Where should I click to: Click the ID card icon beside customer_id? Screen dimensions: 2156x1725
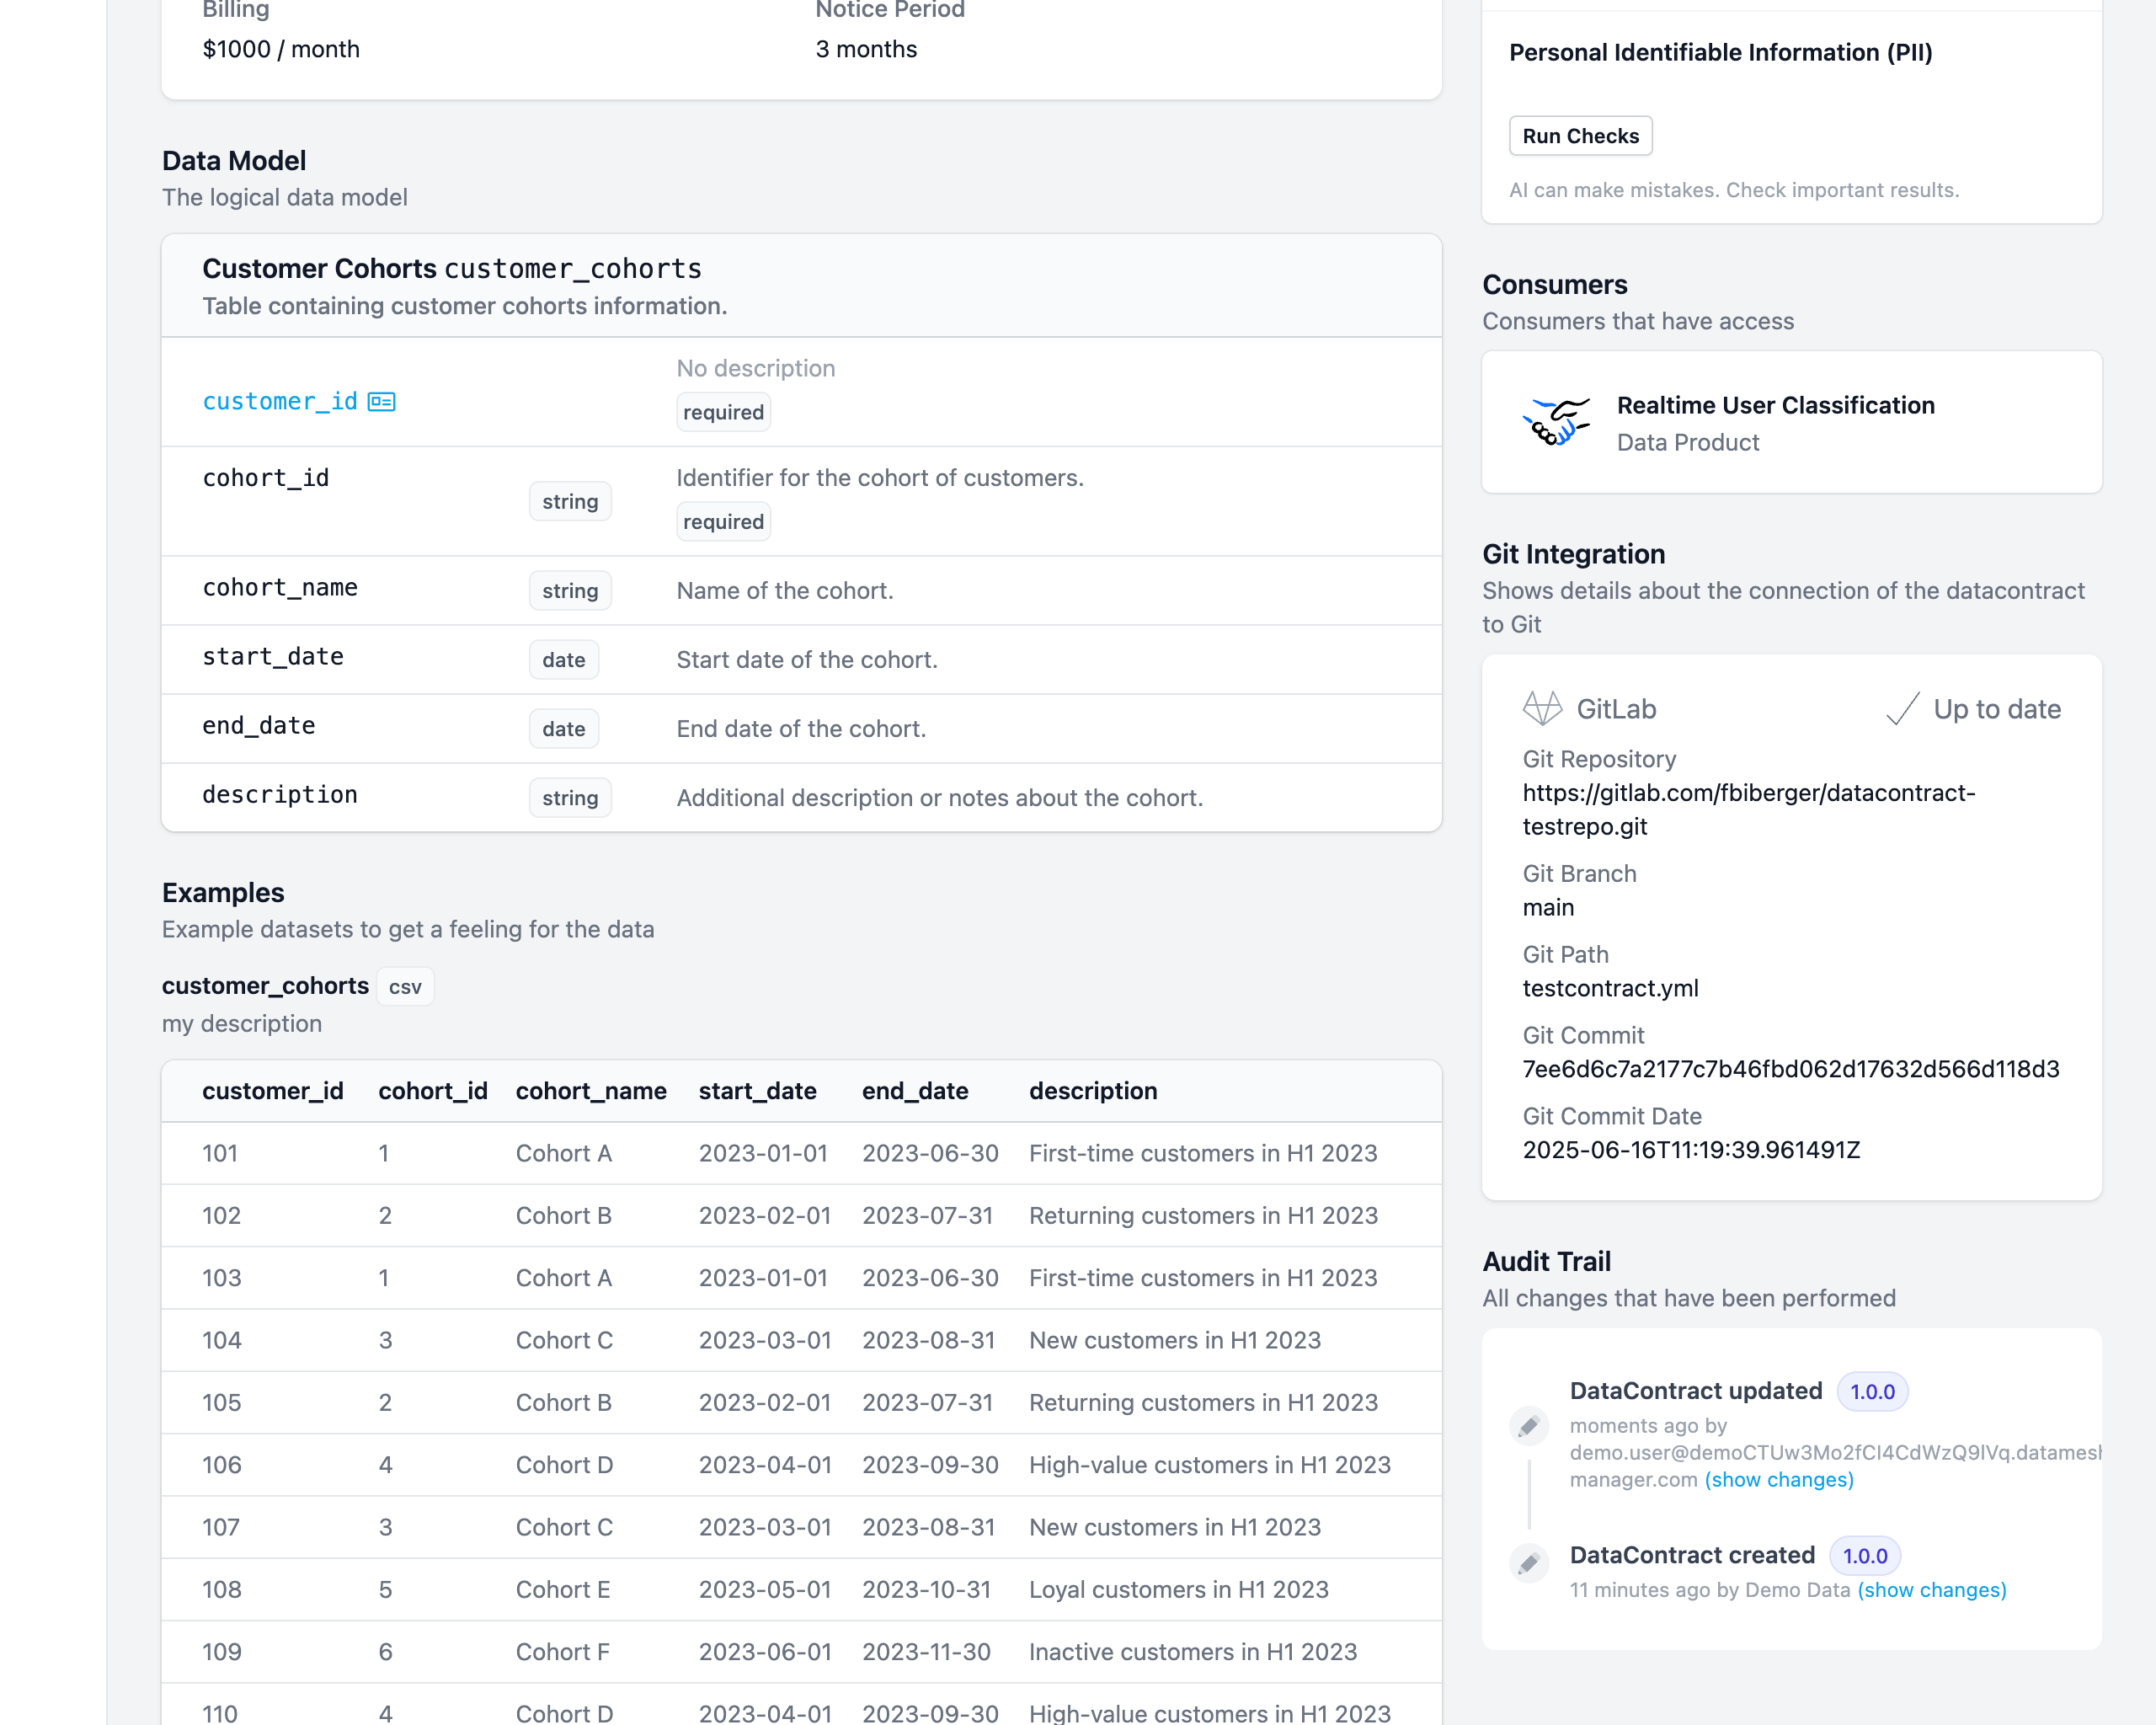tap(381, 402)
